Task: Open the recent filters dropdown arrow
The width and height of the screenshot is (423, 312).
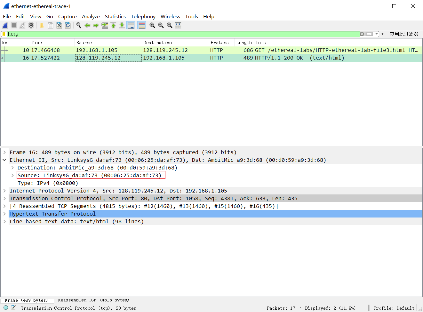Action: click(x=377, y=34)
